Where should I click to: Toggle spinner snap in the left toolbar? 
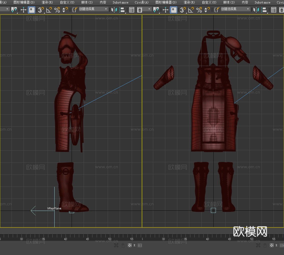[x=65, y=10]
